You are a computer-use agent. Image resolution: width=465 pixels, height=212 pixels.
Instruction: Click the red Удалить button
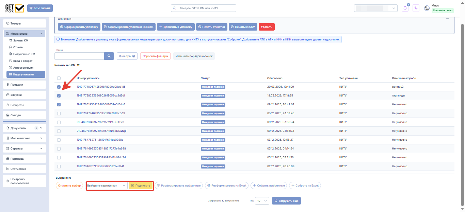coord(267,26)
